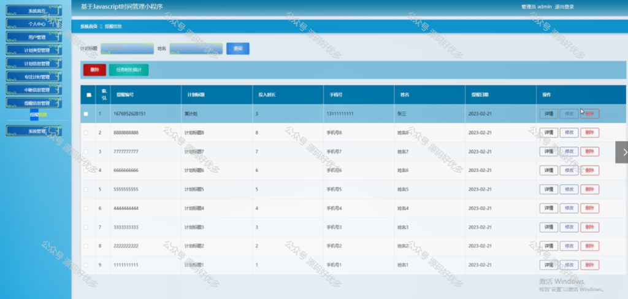Screen dimensions: 628x299
Task: Click 删除 for 姓名5 row
Action: [589, 189]
